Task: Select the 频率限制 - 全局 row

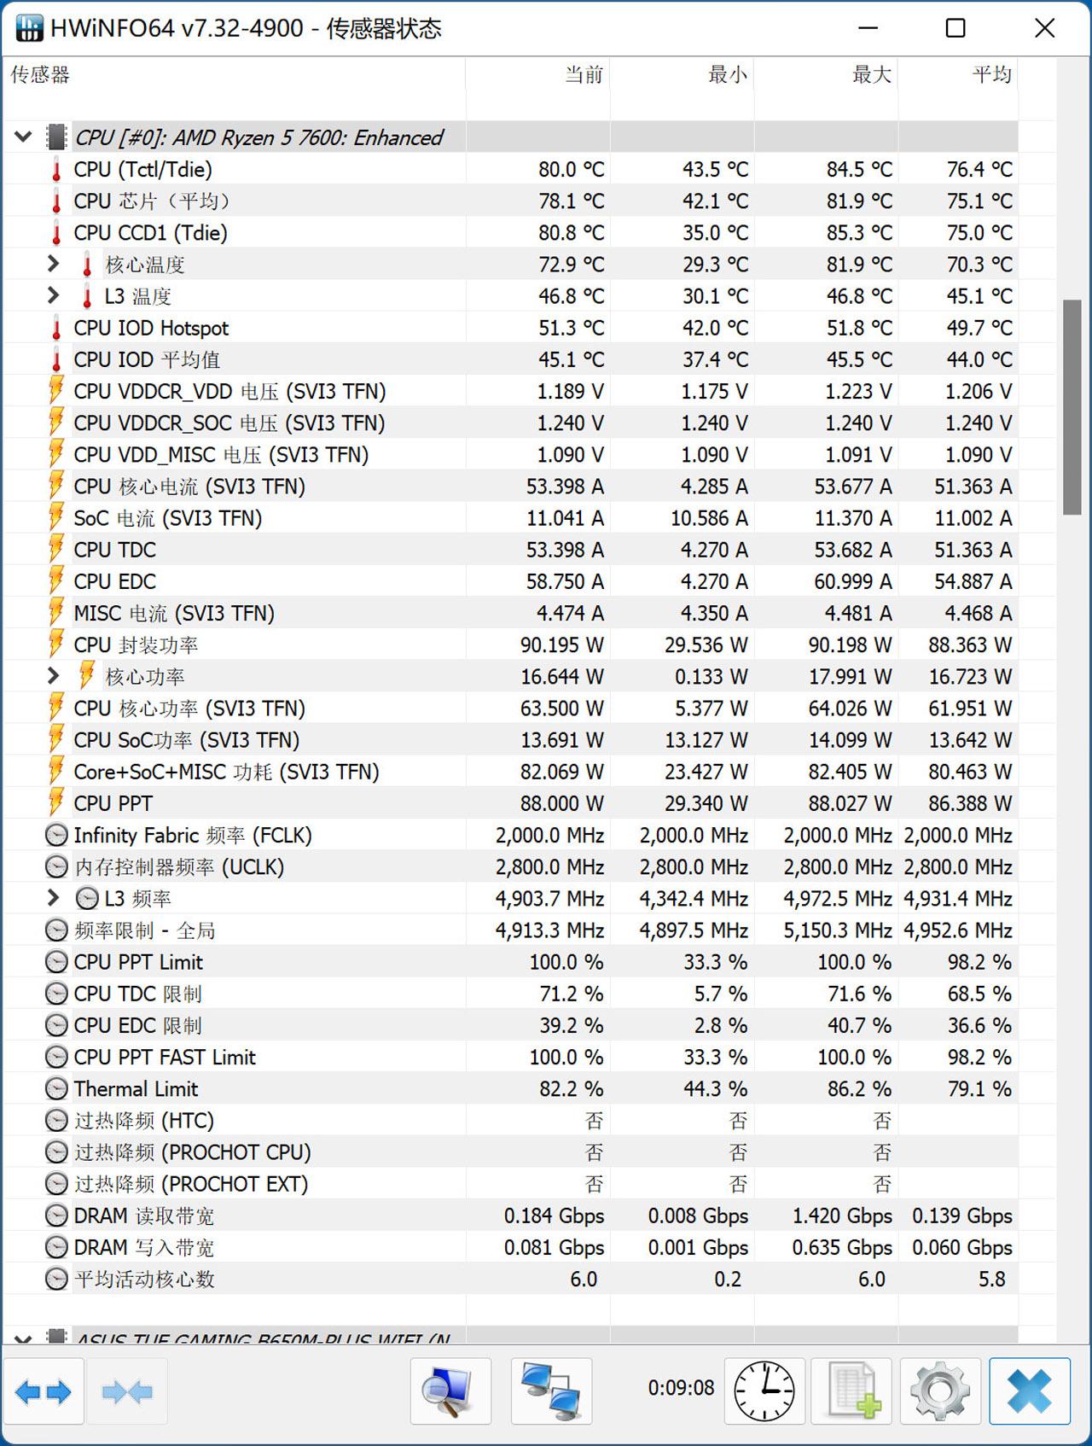Action: pyautogui.click(x=510, y=930)
